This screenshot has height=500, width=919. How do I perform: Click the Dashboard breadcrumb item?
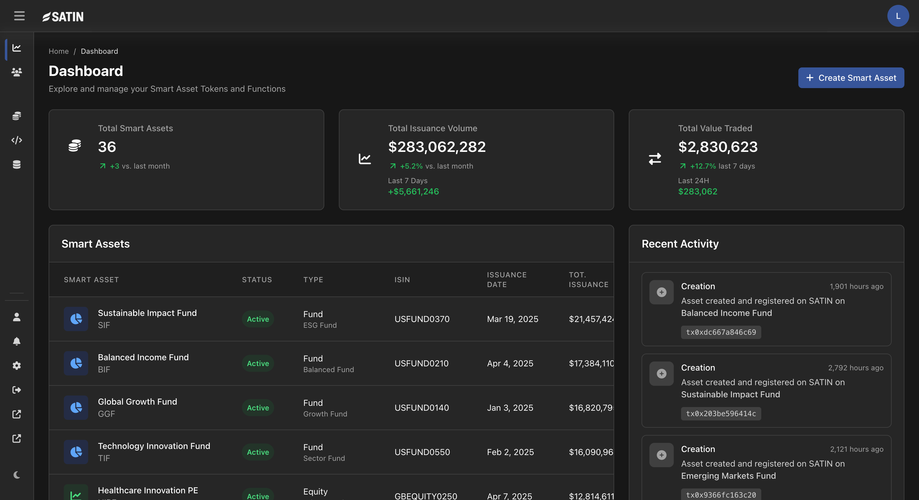point(99,51)
